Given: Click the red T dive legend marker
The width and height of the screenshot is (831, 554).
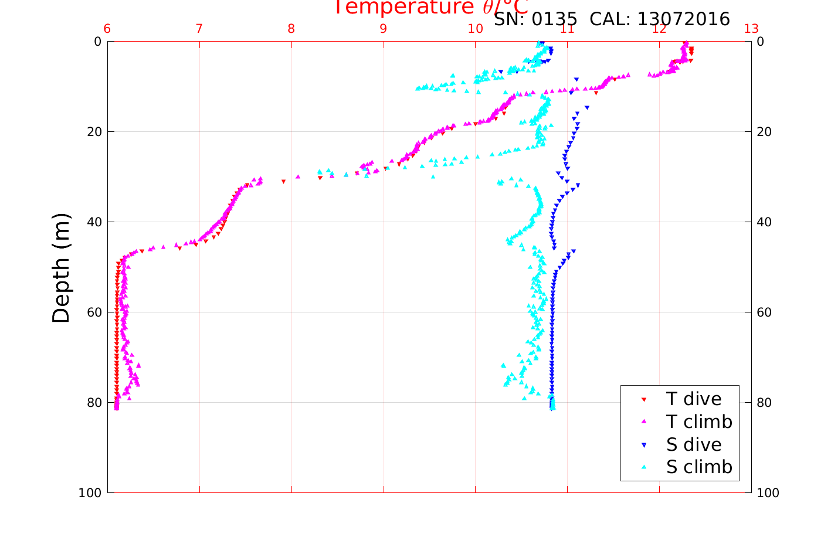Looking at the screenshot, I should click(x=643, y=399).
